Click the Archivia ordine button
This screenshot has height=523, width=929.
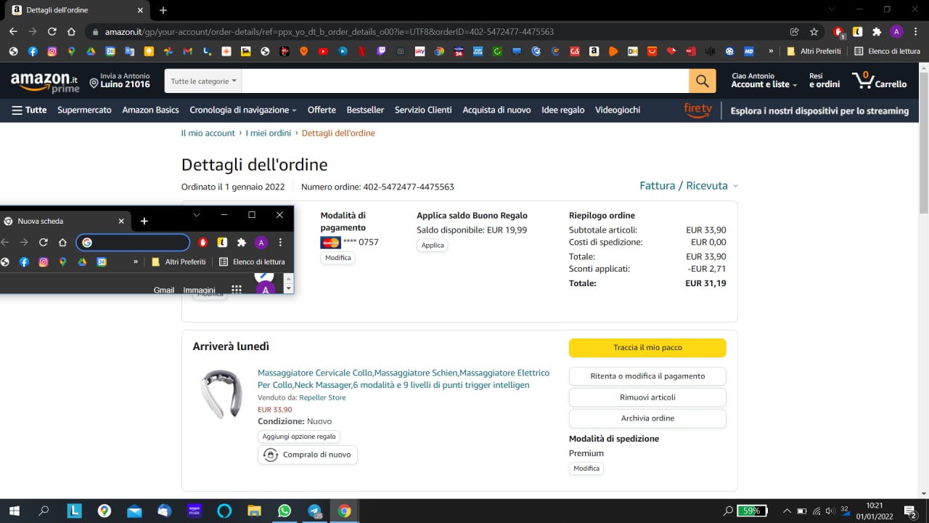pos(647,418)
